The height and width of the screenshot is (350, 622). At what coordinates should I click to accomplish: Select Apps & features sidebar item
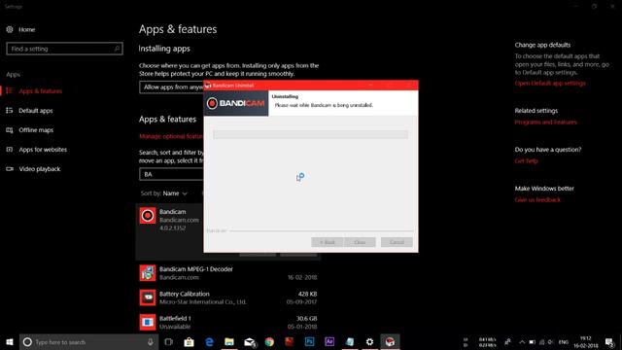(40, 90)
